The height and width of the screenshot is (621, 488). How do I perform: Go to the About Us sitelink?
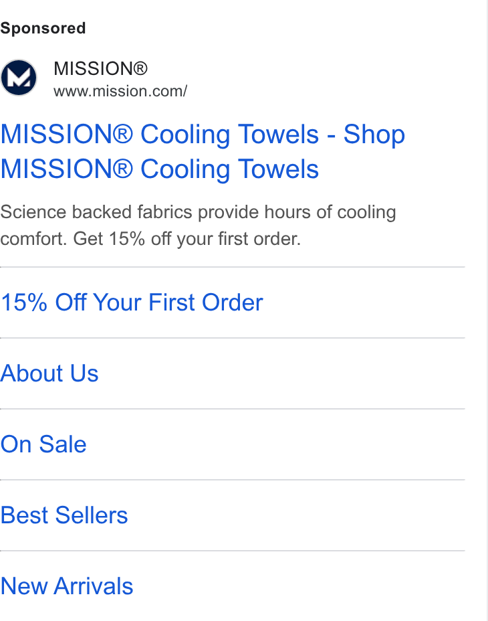pos(49,373)
